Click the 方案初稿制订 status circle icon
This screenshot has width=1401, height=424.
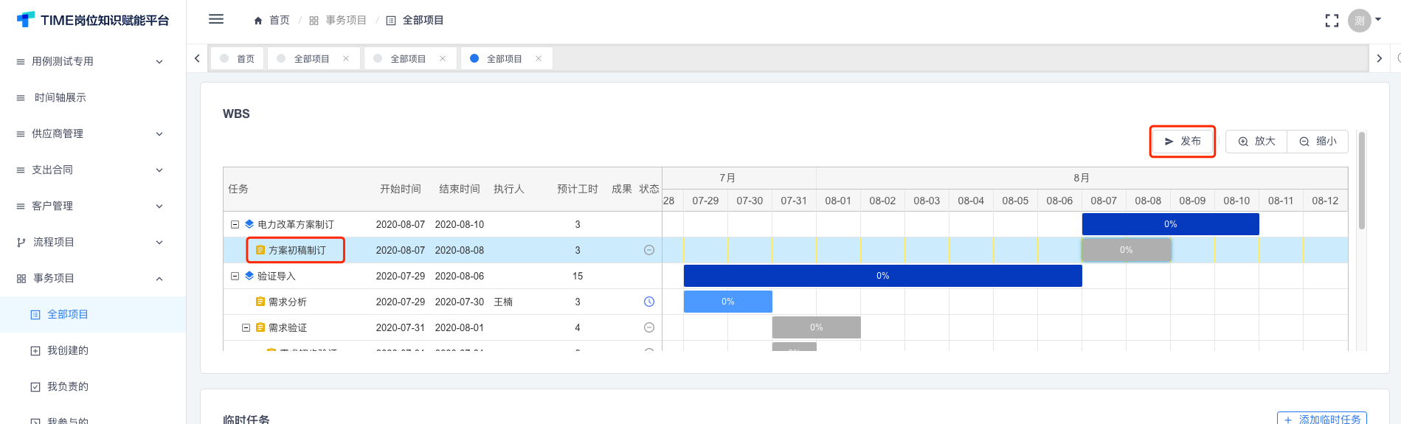tap(649, 250)
